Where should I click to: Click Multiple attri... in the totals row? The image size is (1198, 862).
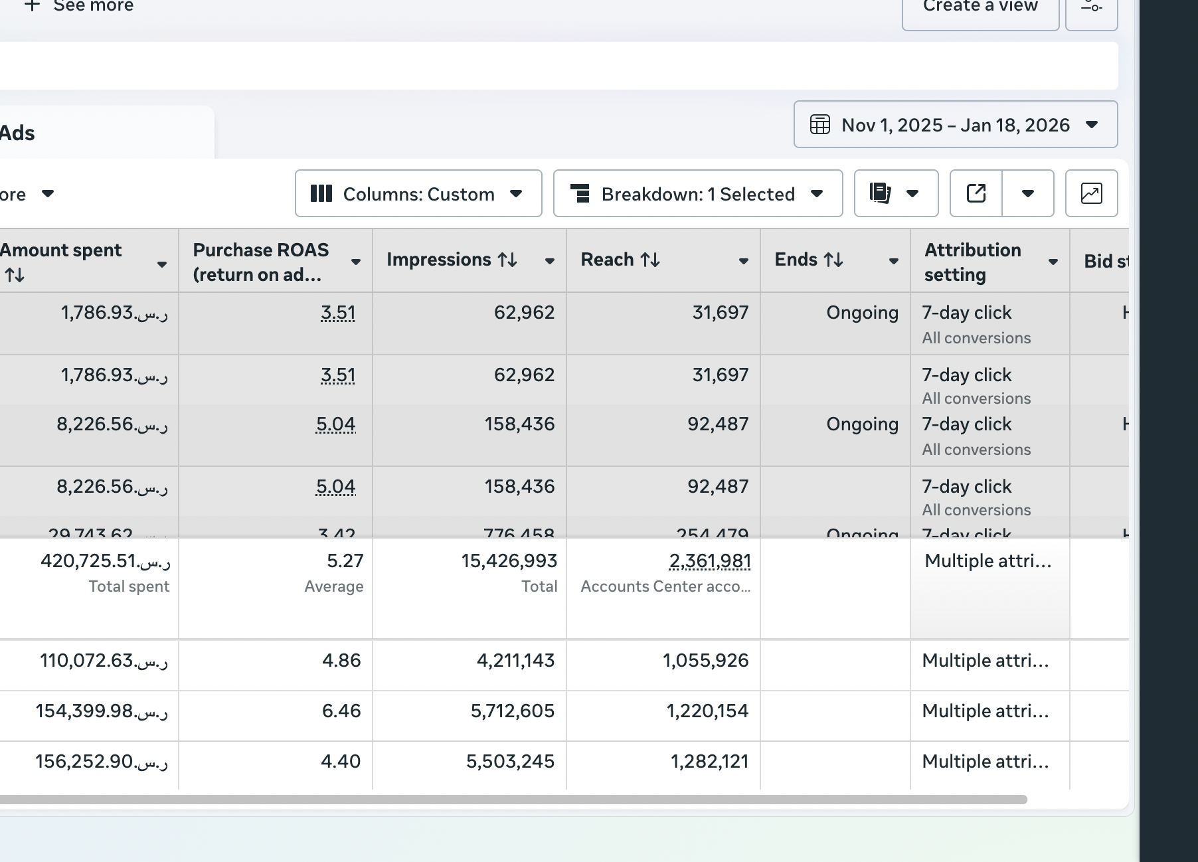coord(987,561)
